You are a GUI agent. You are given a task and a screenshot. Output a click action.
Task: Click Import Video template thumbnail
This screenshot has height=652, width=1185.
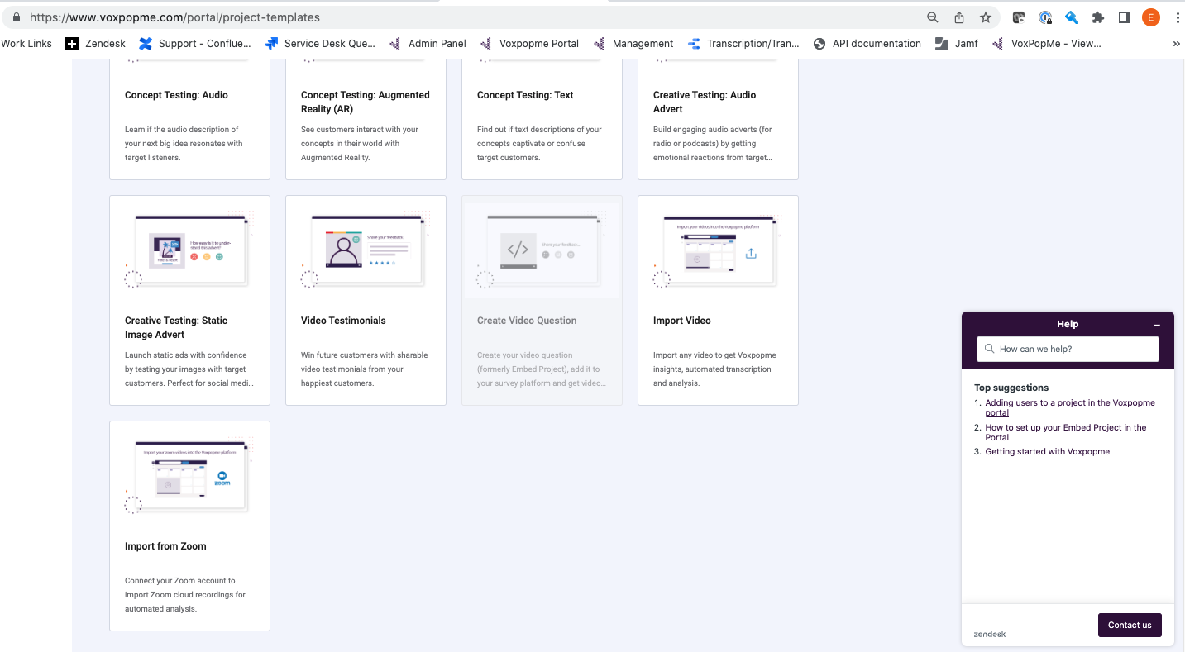click(x=718, y=250)
